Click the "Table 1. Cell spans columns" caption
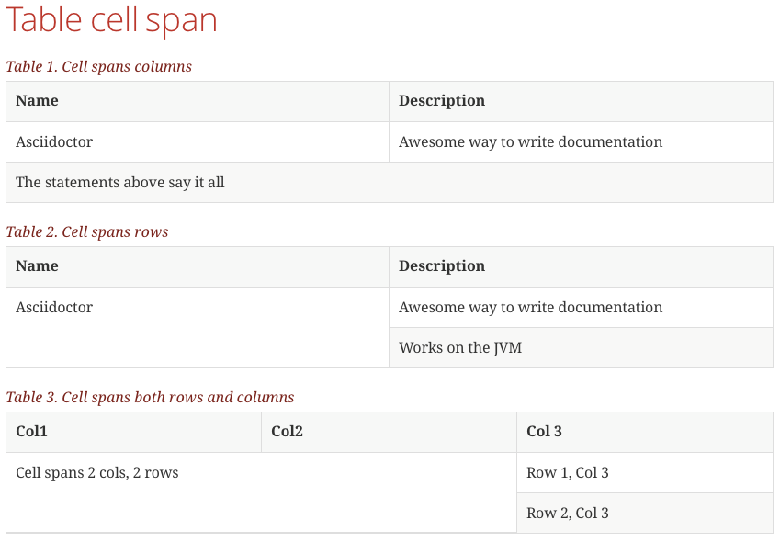The image size is (780, 542). coord(98,66)
